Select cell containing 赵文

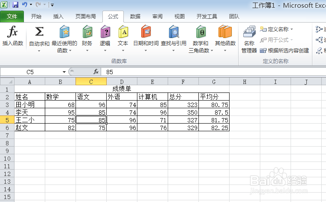[x=29, y=127]
